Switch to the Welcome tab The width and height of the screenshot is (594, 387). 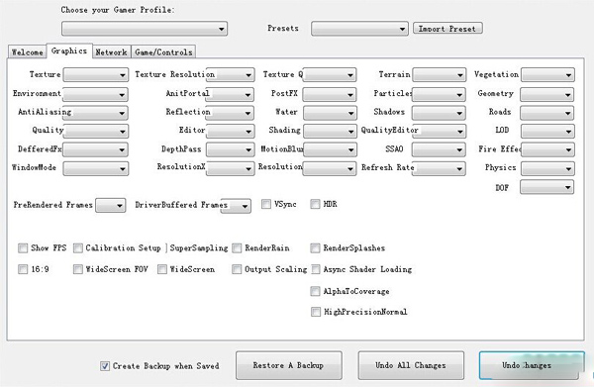point(27,51)
